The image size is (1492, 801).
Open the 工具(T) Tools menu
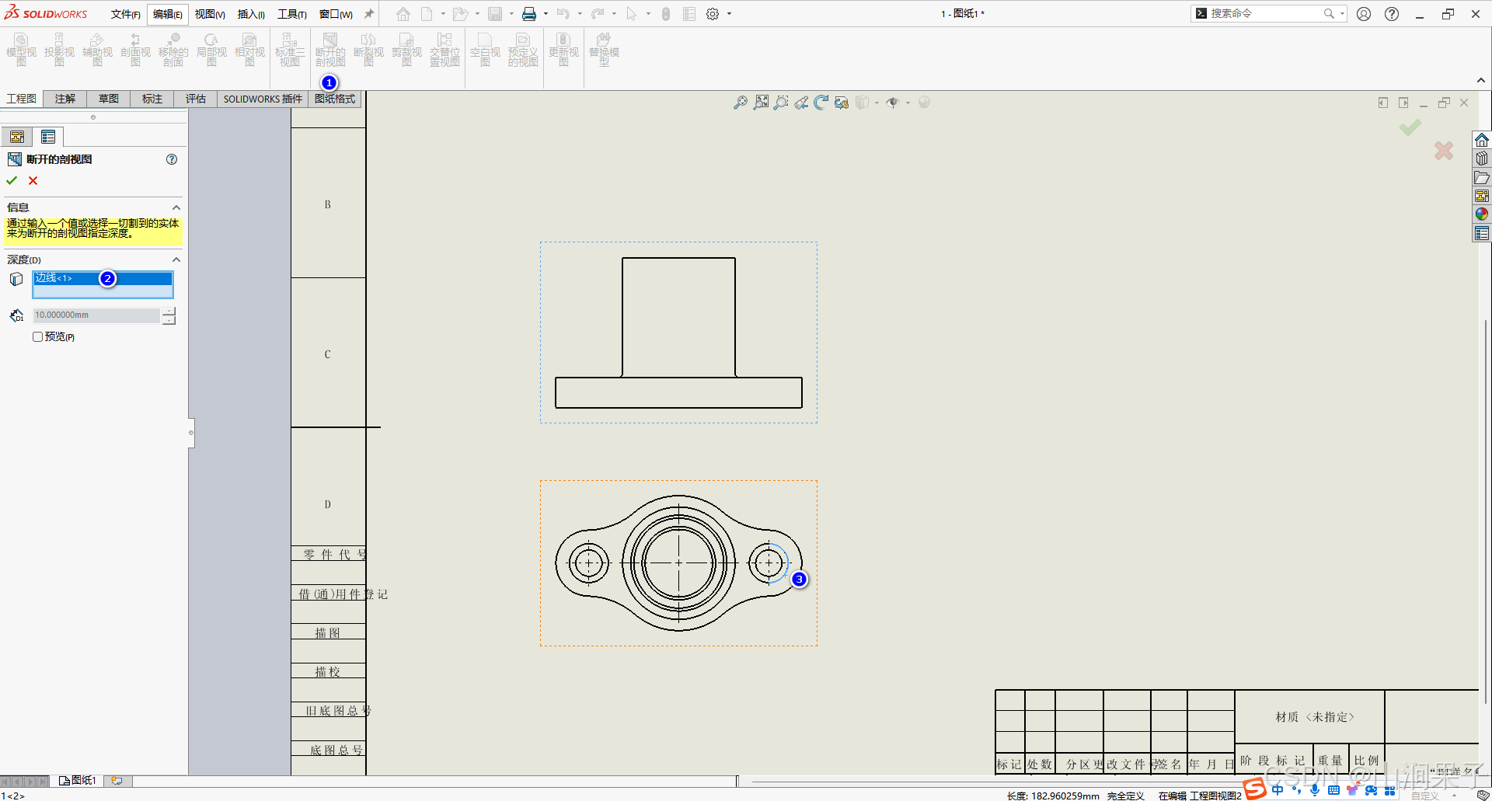click(x=292, y=14)
